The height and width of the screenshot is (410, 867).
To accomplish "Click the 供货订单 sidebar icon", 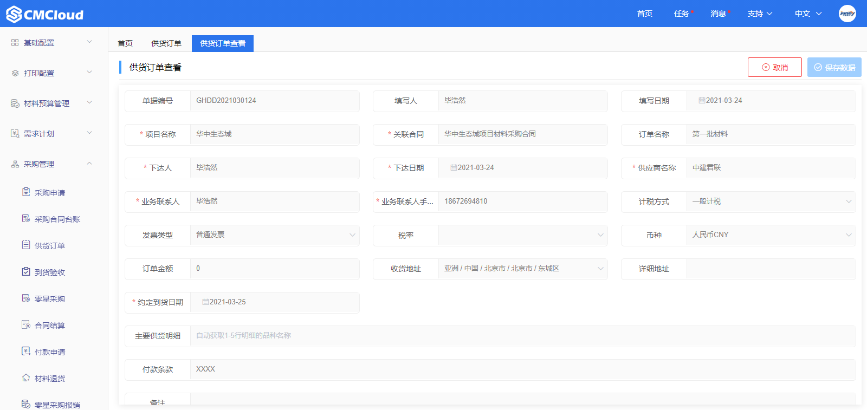I will tap(26, 245).
